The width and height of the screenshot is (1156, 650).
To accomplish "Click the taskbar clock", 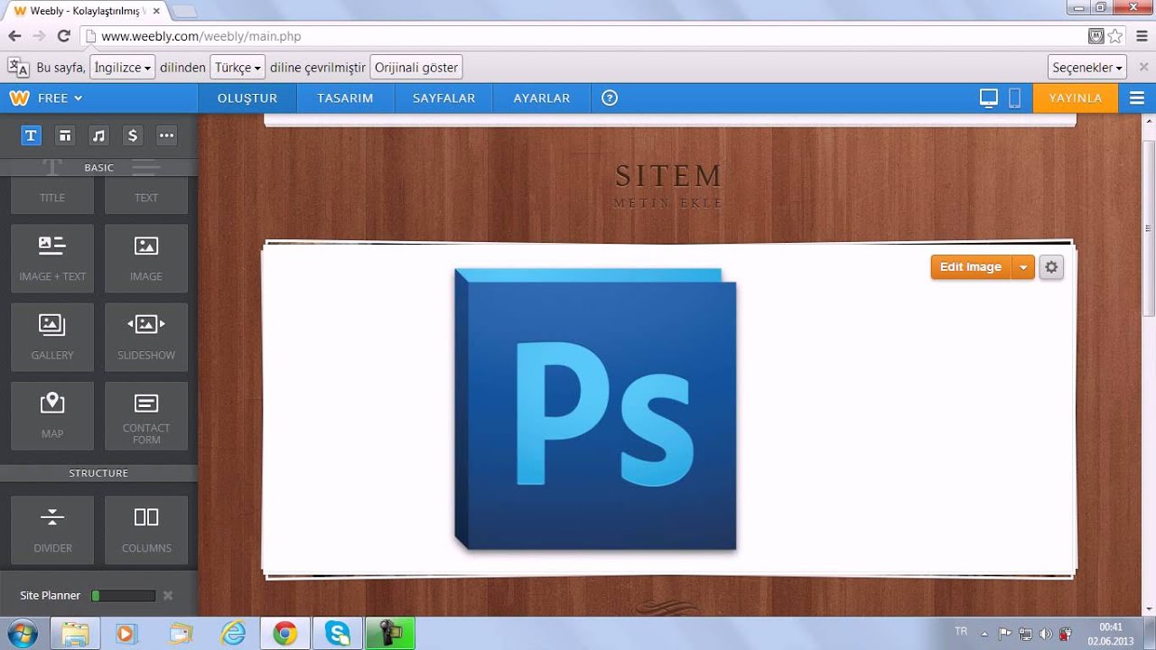I will (x=1111, y=634).
